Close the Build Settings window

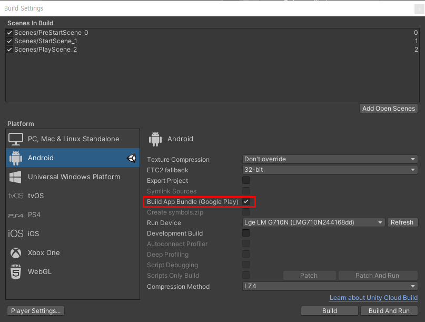(419, 9)
